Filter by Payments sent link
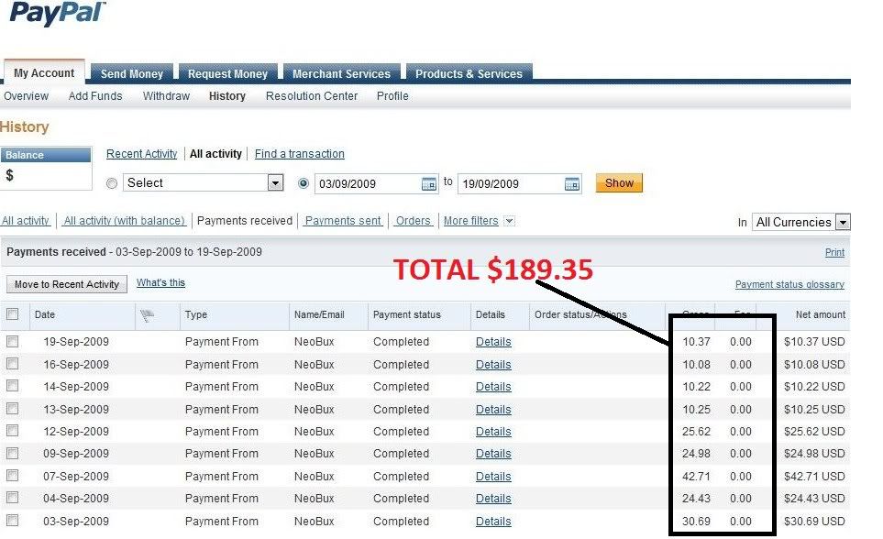This screenshot has height=539, width=883. pyautogui.click(x=343, y=221)
